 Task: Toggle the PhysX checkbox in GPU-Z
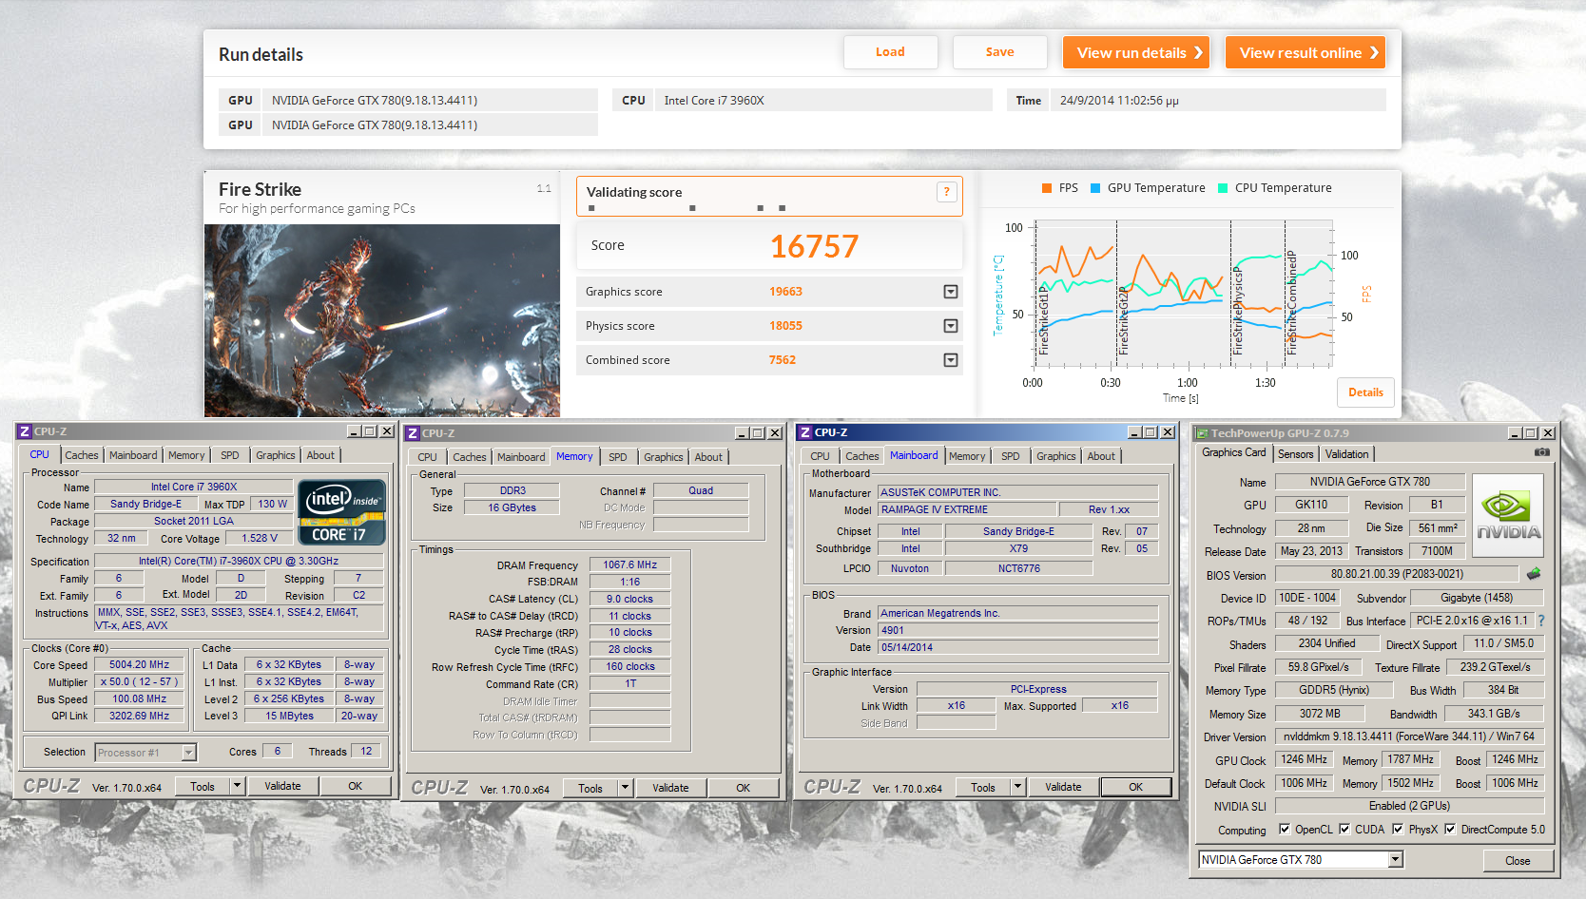(x=1398, y=829)
